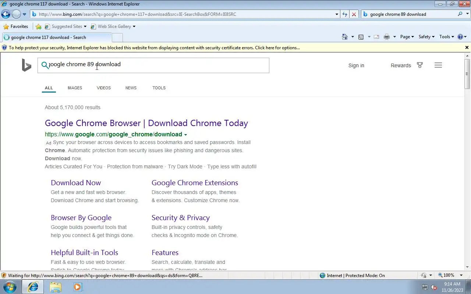471x294 pixels.
Task: Select the ALL results tab
Action: point(49,88)
